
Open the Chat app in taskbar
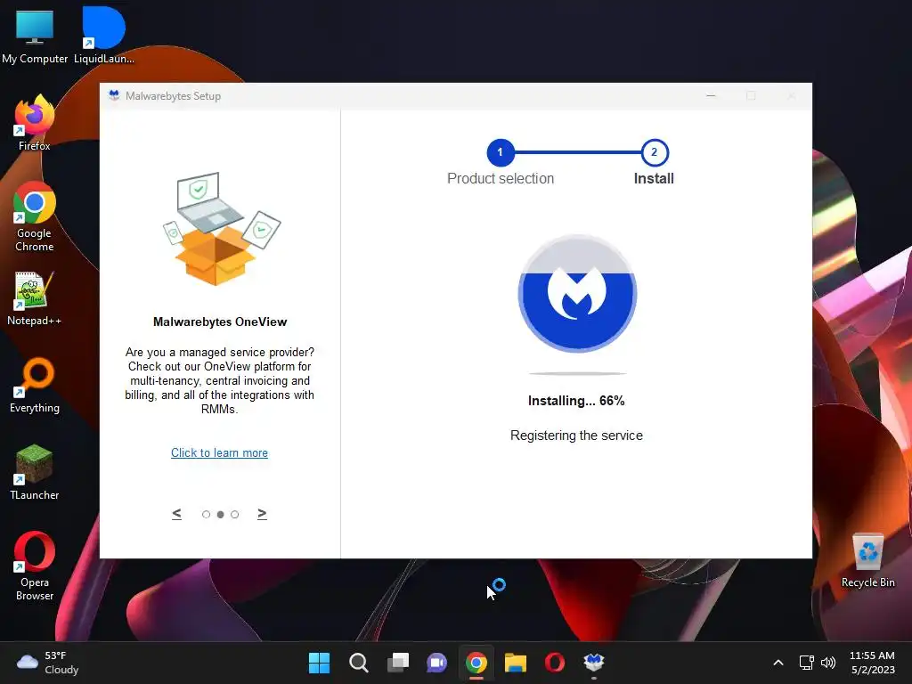pyautogui.click(x=436, y=663)
